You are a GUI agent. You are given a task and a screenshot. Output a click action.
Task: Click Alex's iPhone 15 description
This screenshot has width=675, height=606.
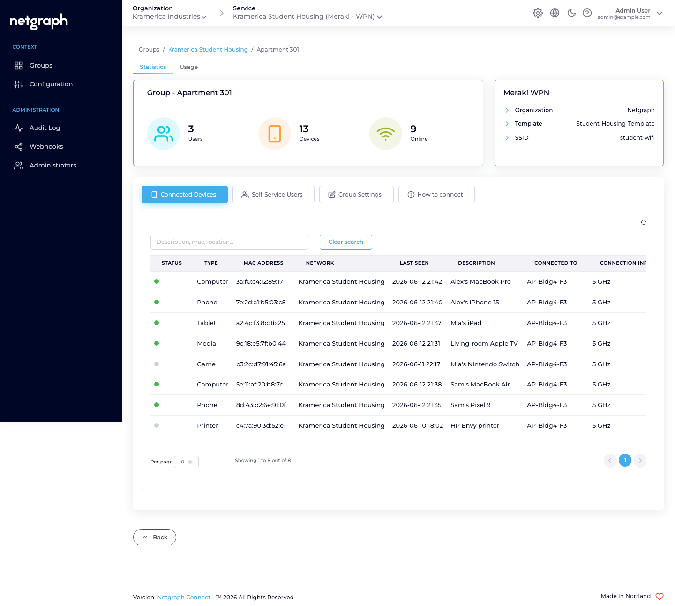[475, 303]
